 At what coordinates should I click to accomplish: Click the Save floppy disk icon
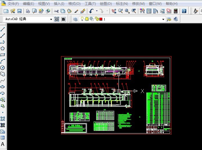click(x=19, y=11)
